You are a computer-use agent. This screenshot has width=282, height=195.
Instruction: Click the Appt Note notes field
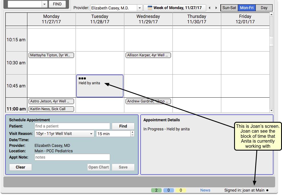[72, 157]
